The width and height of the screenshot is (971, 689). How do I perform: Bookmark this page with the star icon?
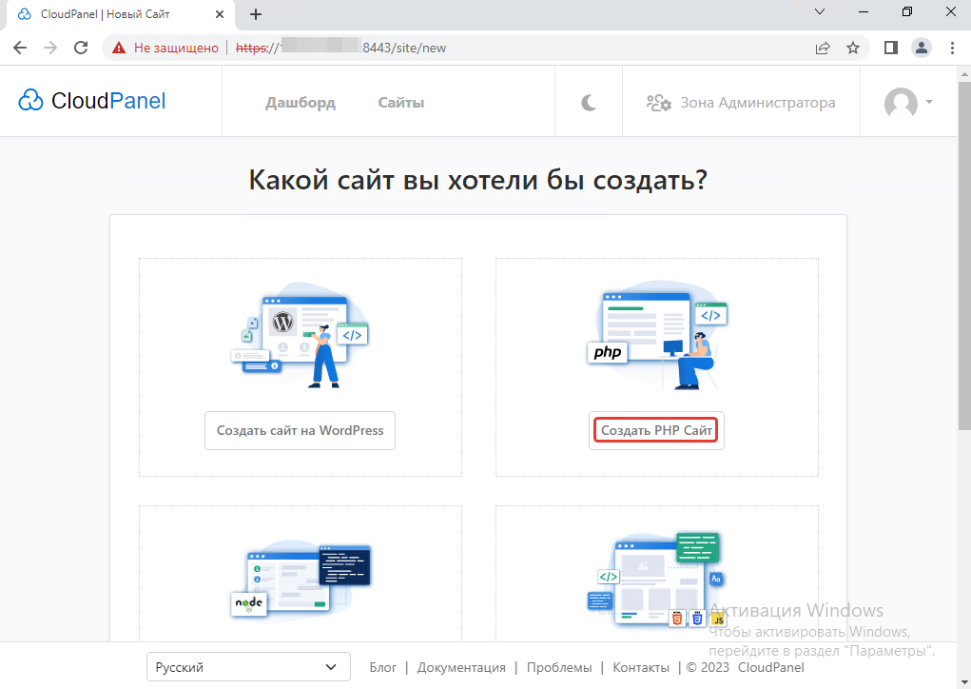coord(853,48)
